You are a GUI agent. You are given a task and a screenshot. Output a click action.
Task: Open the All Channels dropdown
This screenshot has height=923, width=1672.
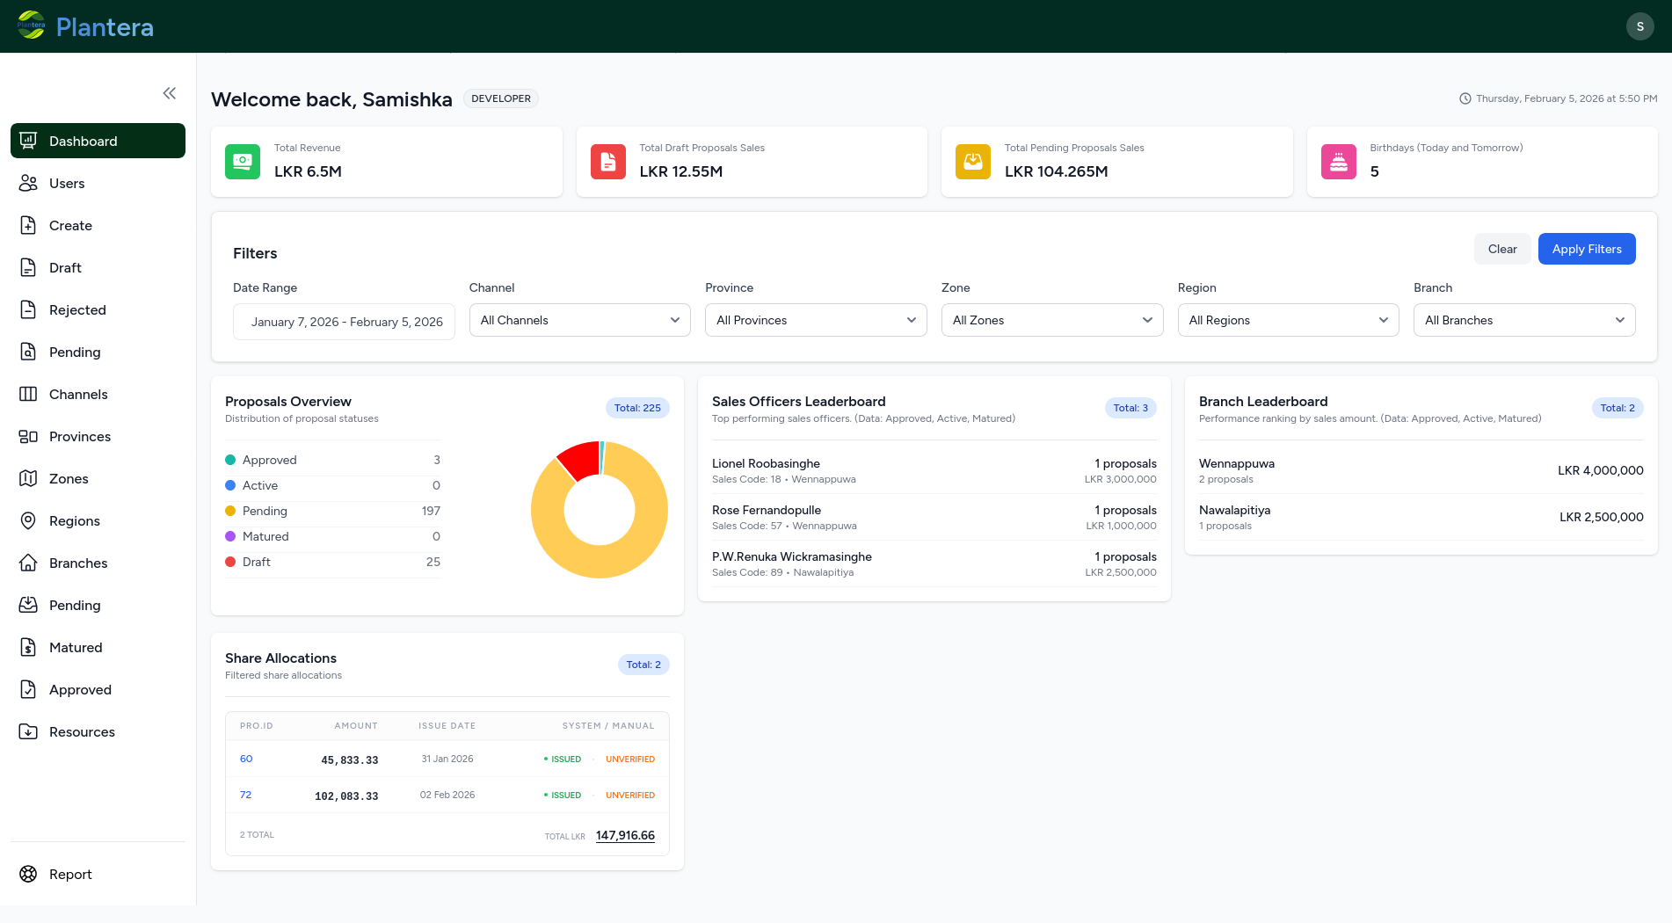coord(578,320)
